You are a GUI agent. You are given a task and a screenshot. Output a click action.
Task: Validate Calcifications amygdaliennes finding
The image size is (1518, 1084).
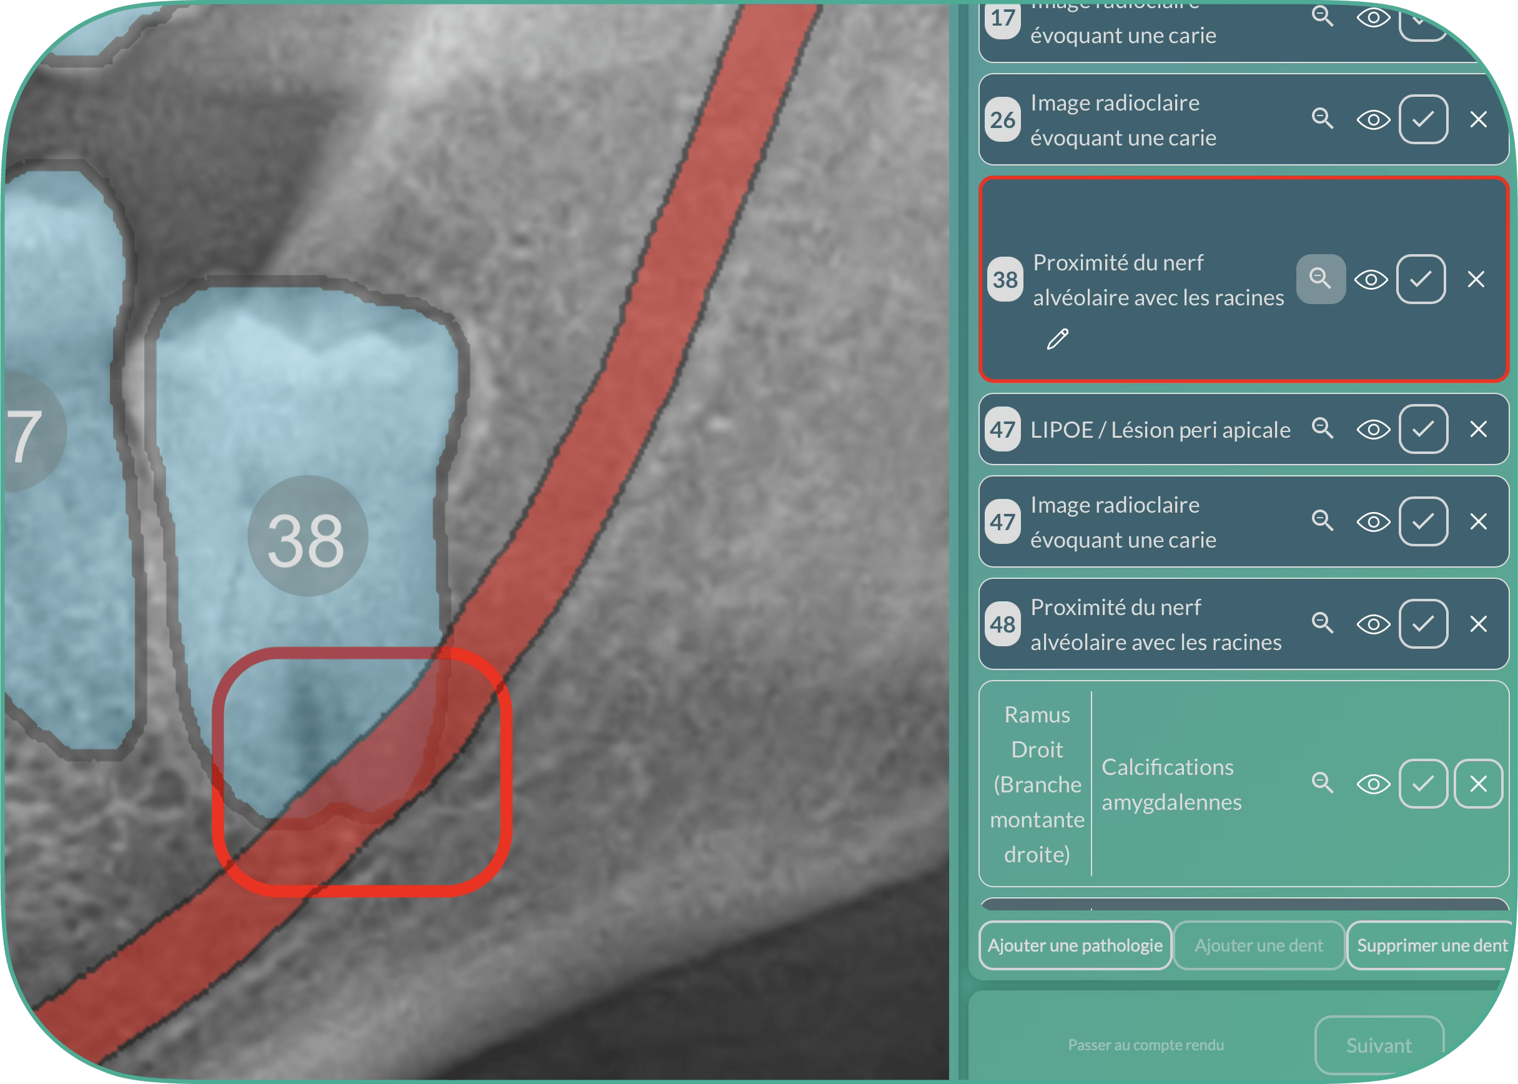click(1422, 783)
